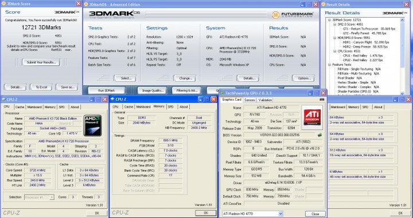Viewport: 413px width, 218px height.
Task: Click the Result Details window title icon
Action: 323,4
